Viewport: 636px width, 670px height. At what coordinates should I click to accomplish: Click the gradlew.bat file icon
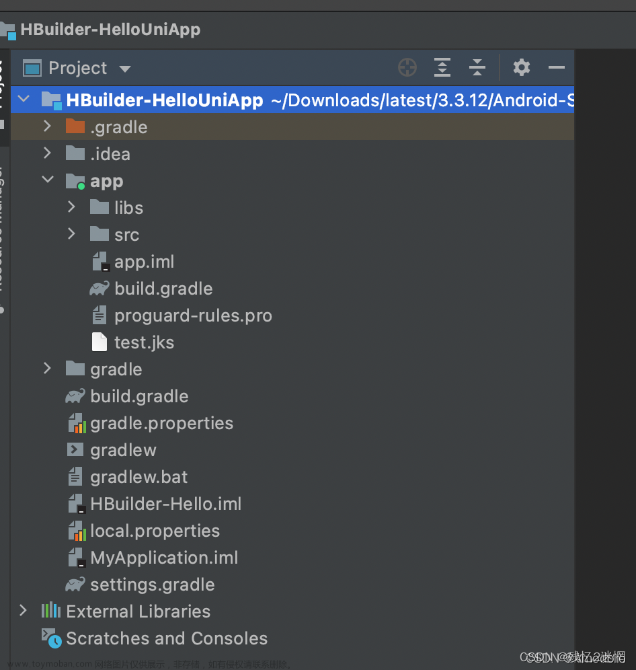[x=75, y=476]
